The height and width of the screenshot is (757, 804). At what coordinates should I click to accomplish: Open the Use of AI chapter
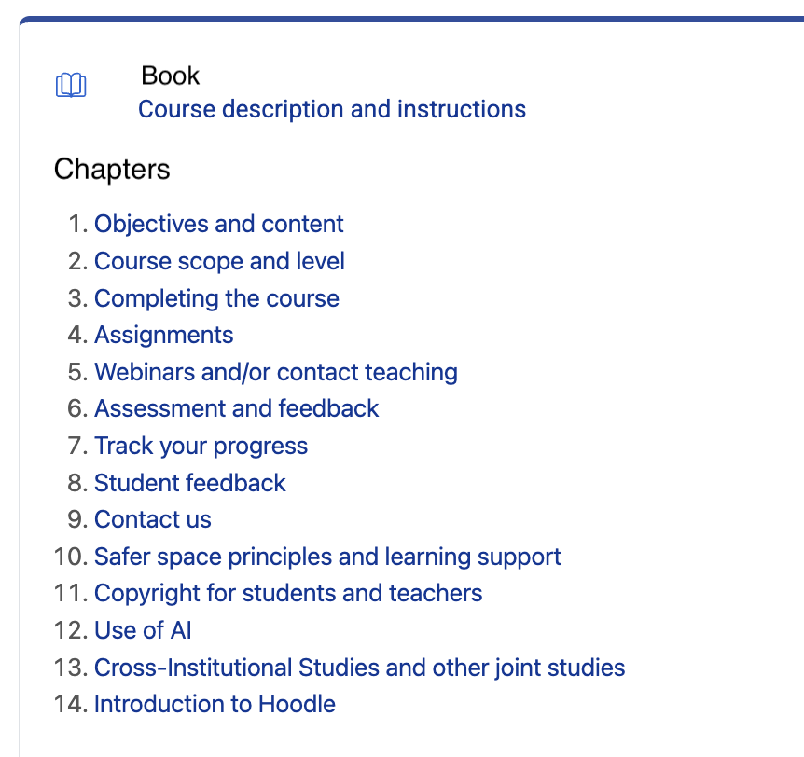click(143, 630)
